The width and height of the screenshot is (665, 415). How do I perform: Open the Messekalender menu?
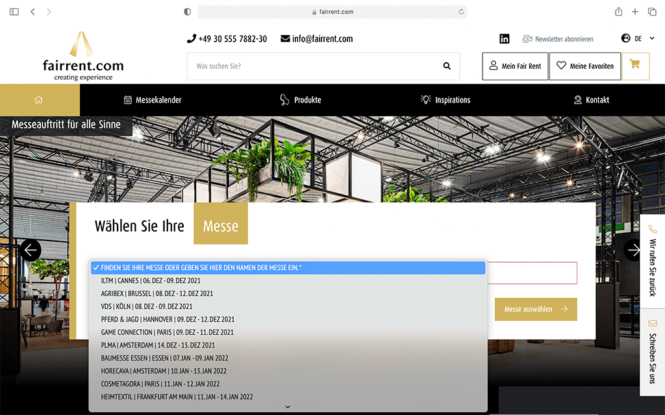point(153,100)
